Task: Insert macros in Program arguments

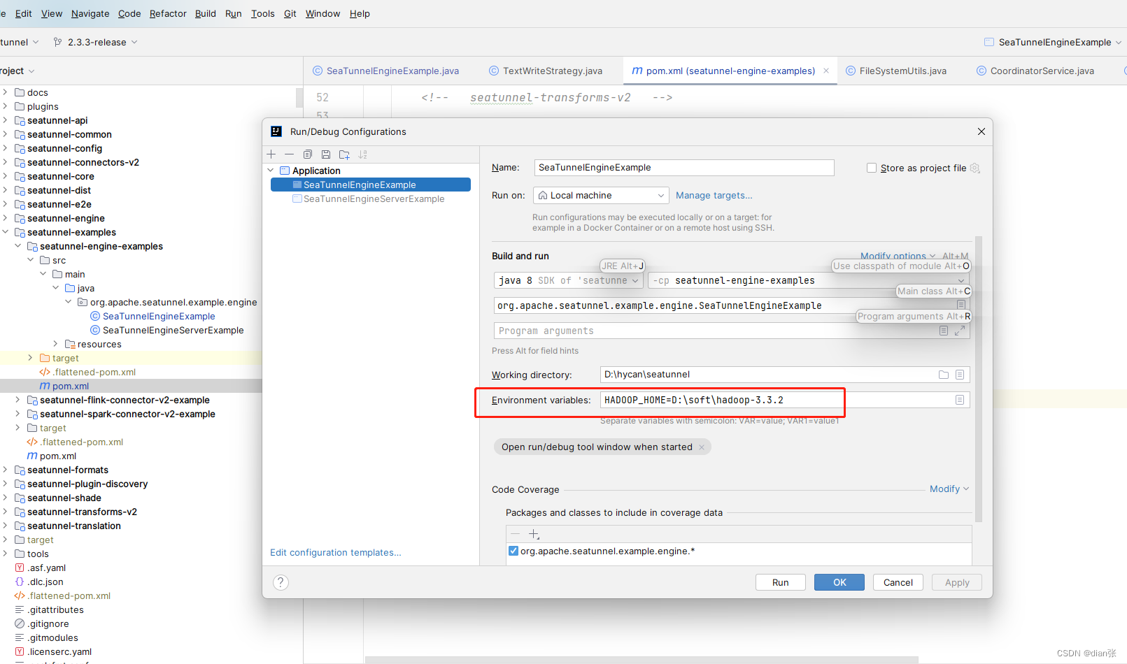Action: [x=944, y=331]
